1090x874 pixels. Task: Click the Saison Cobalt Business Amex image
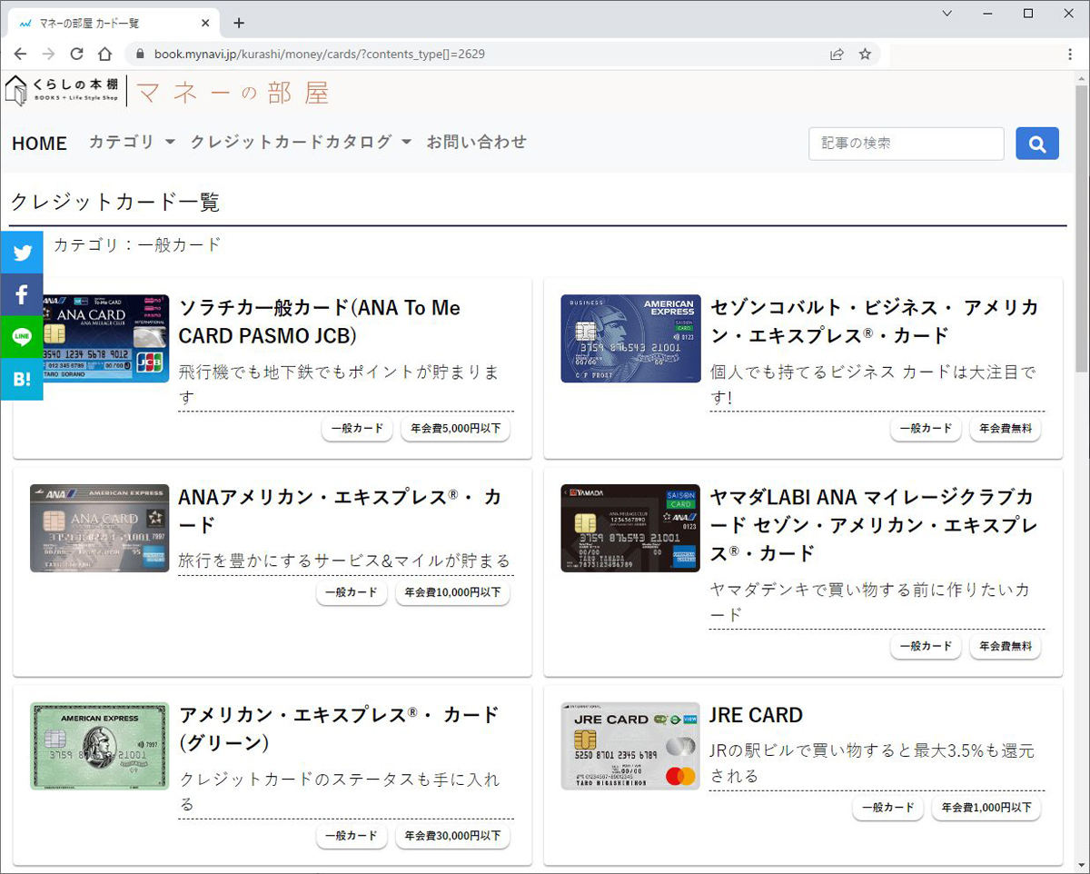coord(630,338)
